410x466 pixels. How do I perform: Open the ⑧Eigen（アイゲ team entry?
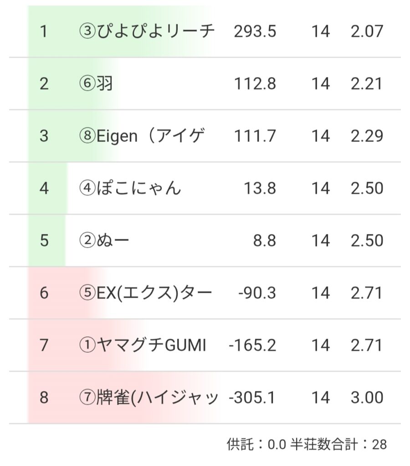point(142,136)
